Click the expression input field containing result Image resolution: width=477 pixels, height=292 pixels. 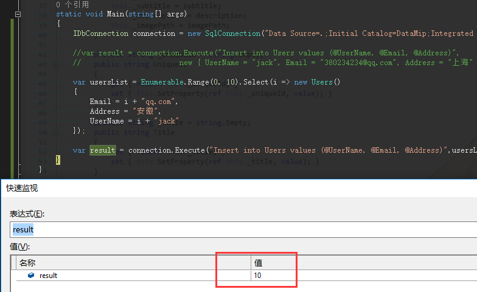click(243, 229)
